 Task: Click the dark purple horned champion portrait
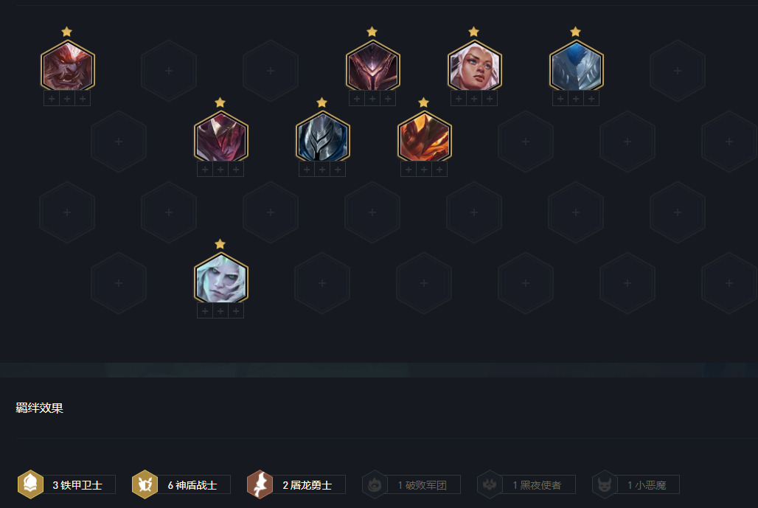click(x=372, y=66)
